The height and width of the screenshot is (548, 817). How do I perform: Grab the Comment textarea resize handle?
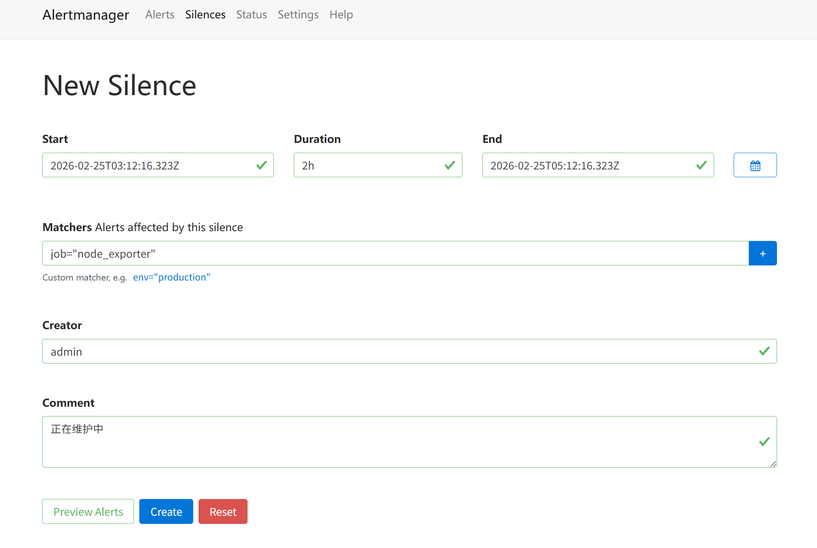(773, 464)
